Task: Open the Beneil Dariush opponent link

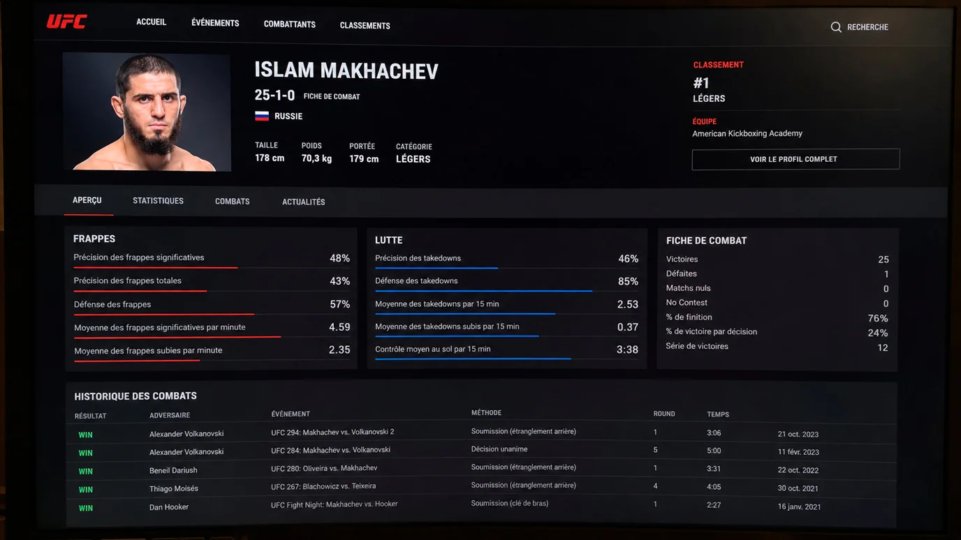Action: click(x=173, y=470)
